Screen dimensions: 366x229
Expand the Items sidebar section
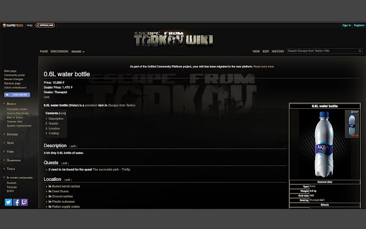click(x=9, y=152)
